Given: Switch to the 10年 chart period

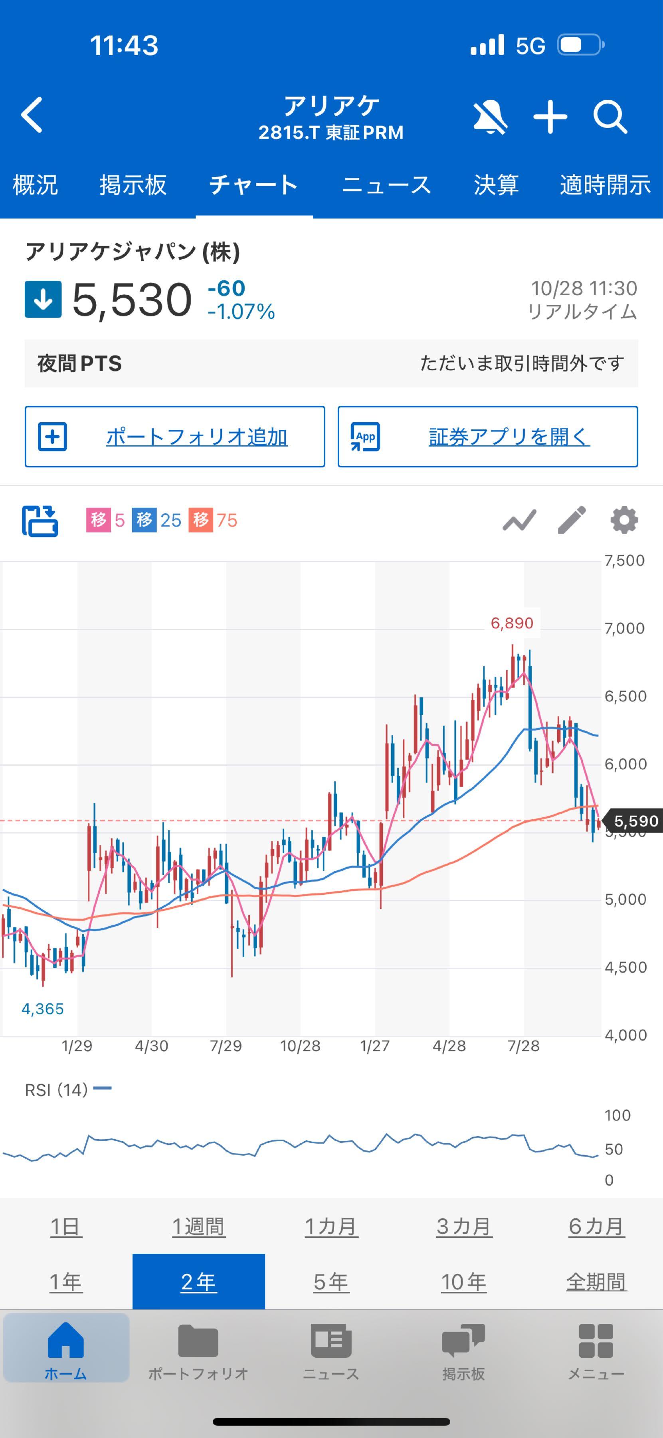Looking at the screenshot, I should point(463,1282).
